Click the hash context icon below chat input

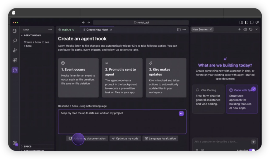197,150
